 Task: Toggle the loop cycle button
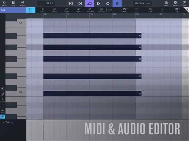point(89,3)
